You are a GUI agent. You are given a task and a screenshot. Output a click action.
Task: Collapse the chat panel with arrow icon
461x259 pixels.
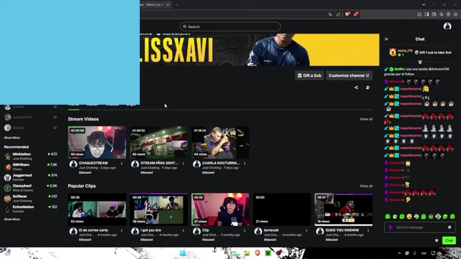386,39
